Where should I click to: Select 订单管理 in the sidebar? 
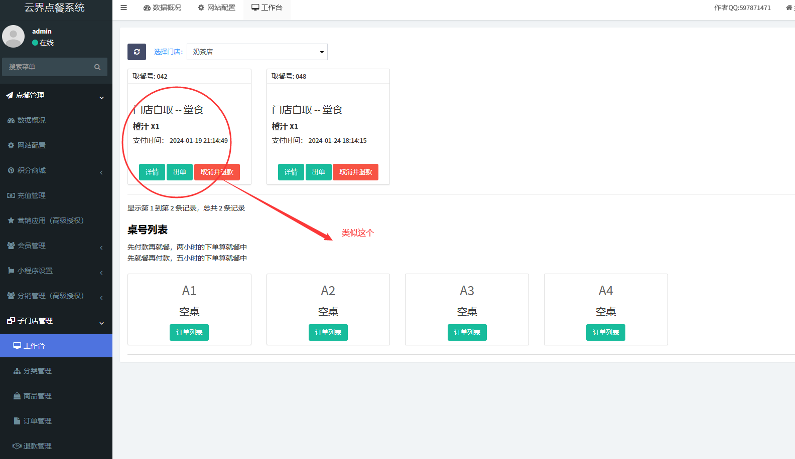point(37,421)
